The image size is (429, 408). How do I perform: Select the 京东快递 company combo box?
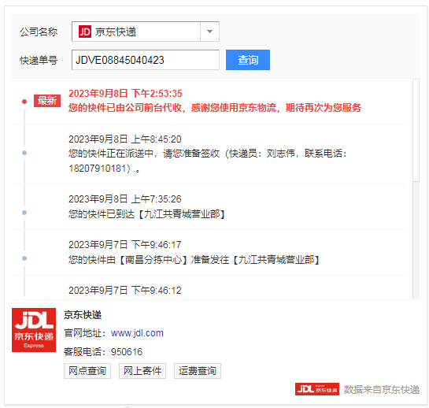[146, 32]
